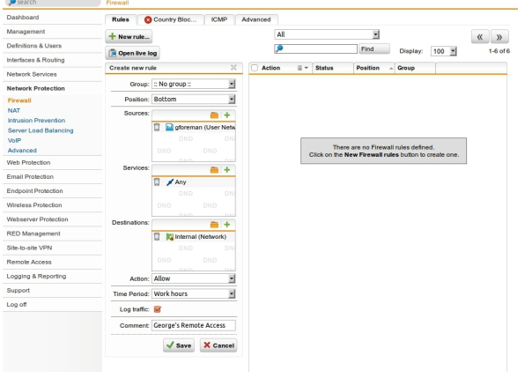525x378 pixels.
Task: Open folder icon in Destinations box
Action: [214, 225]
